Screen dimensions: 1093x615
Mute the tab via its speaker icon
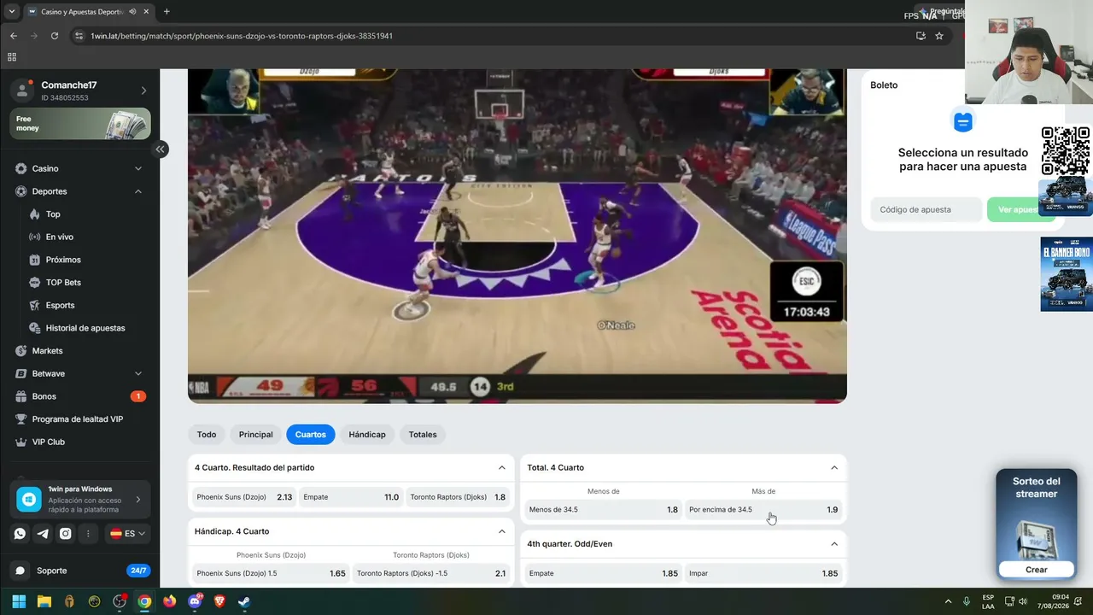(x=132, y=12)
